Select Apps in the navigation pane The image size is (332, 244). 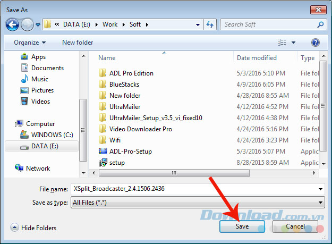(38, 57)
